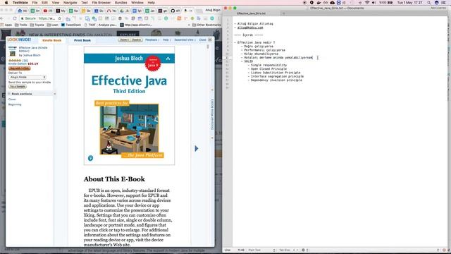Reload the page in Chrome
The height and width of the screenshot is (254, 451).
coord(15,18)
